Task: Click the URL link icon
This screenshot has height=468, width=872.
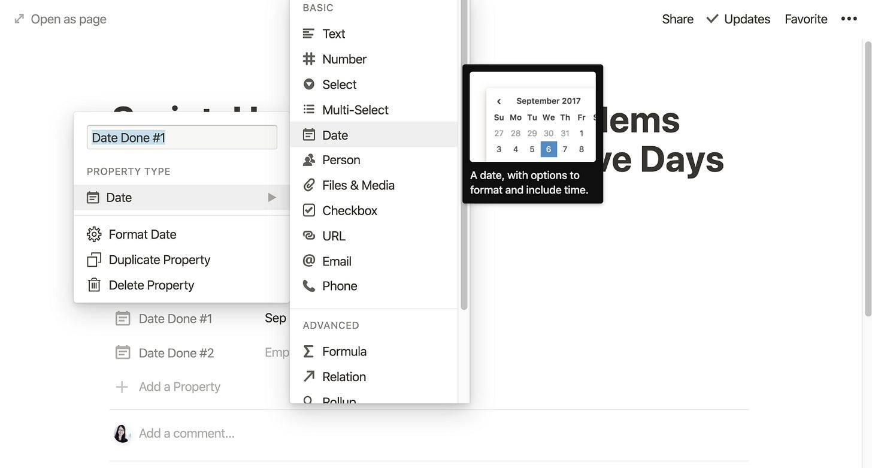Action: 308,235
